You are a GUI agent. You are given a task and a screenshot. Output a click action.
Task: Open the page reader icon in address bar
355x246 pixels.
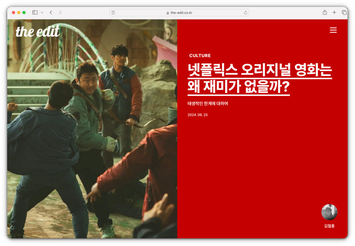point(113,13)
